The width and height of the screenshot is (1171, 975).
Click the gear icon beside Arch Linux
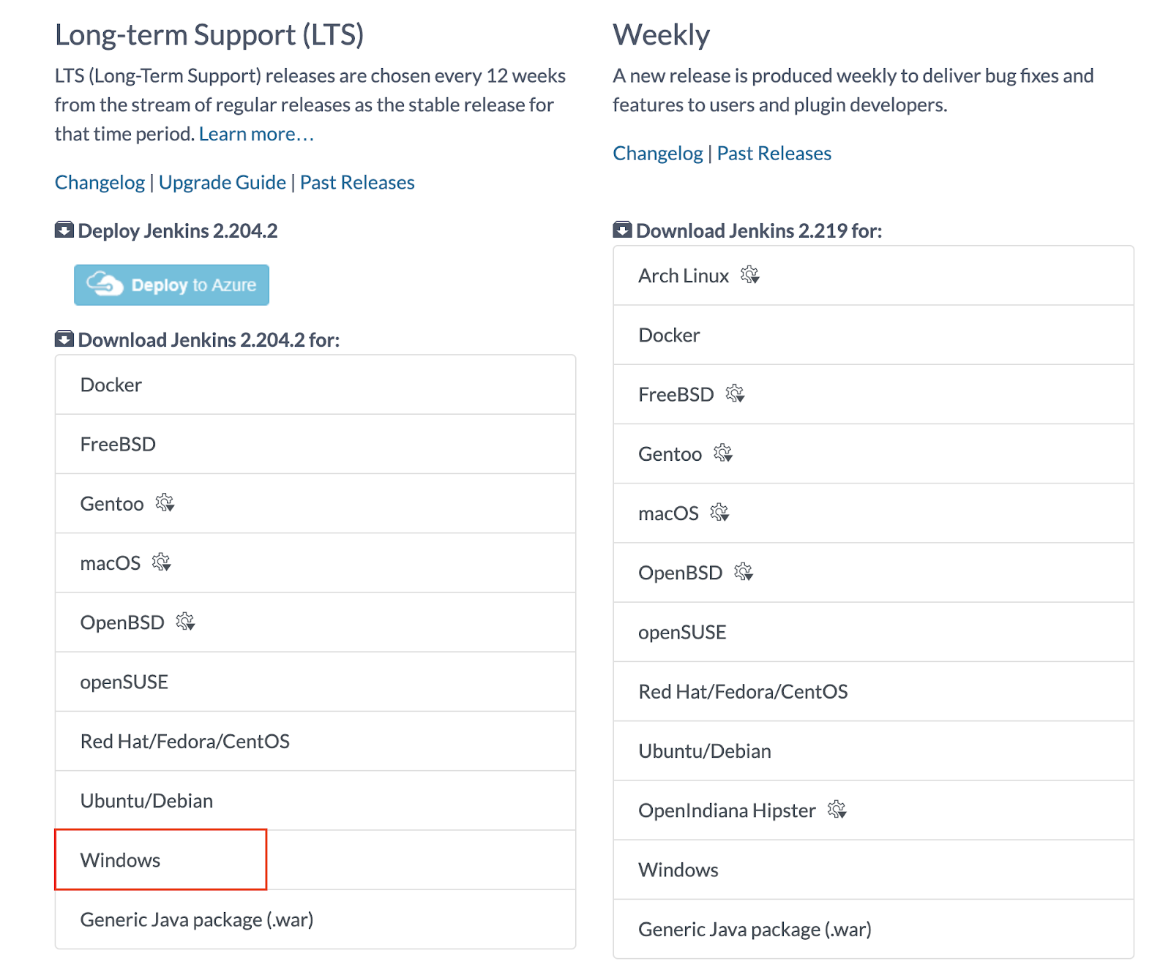pyautogui.click(x=749, y=275)
